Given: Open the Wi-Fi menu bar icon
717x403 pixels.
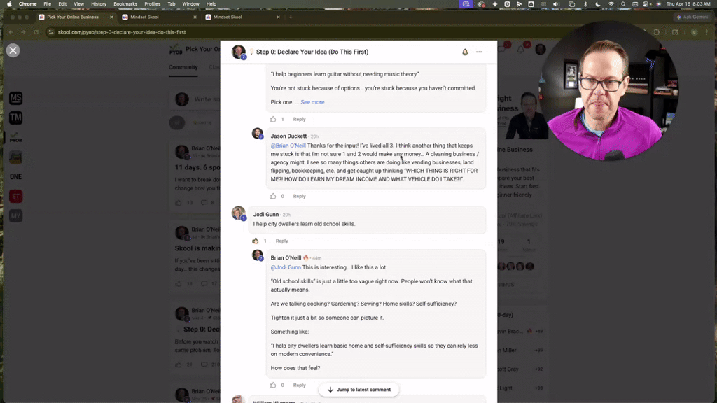Looking at the screenshot, I should (x=611, y=4).
